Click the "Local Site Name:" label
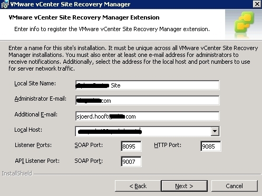262x196 pixels. coord(35,83)
